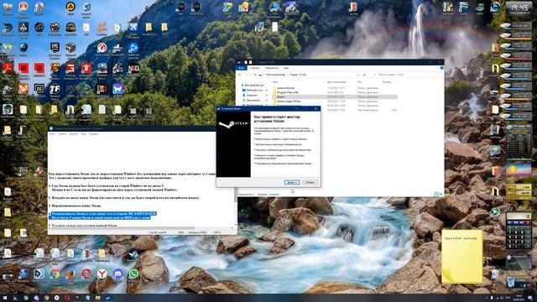The width and height of the screenshot is (537, 302).
Task: Select the red Game Center desktop icon
Action: pyautogui.click(x=102, y=49)
